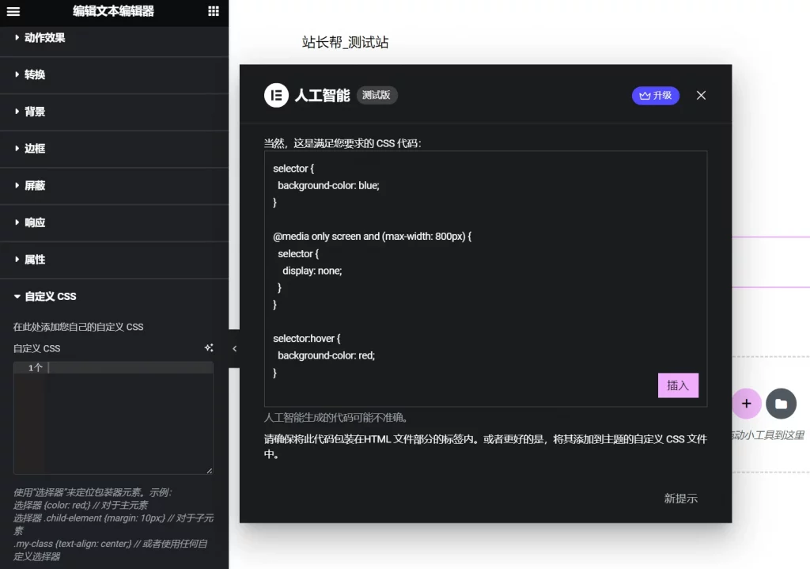
Task: Expand the 背景 section
Action: [x=35, y=112]
